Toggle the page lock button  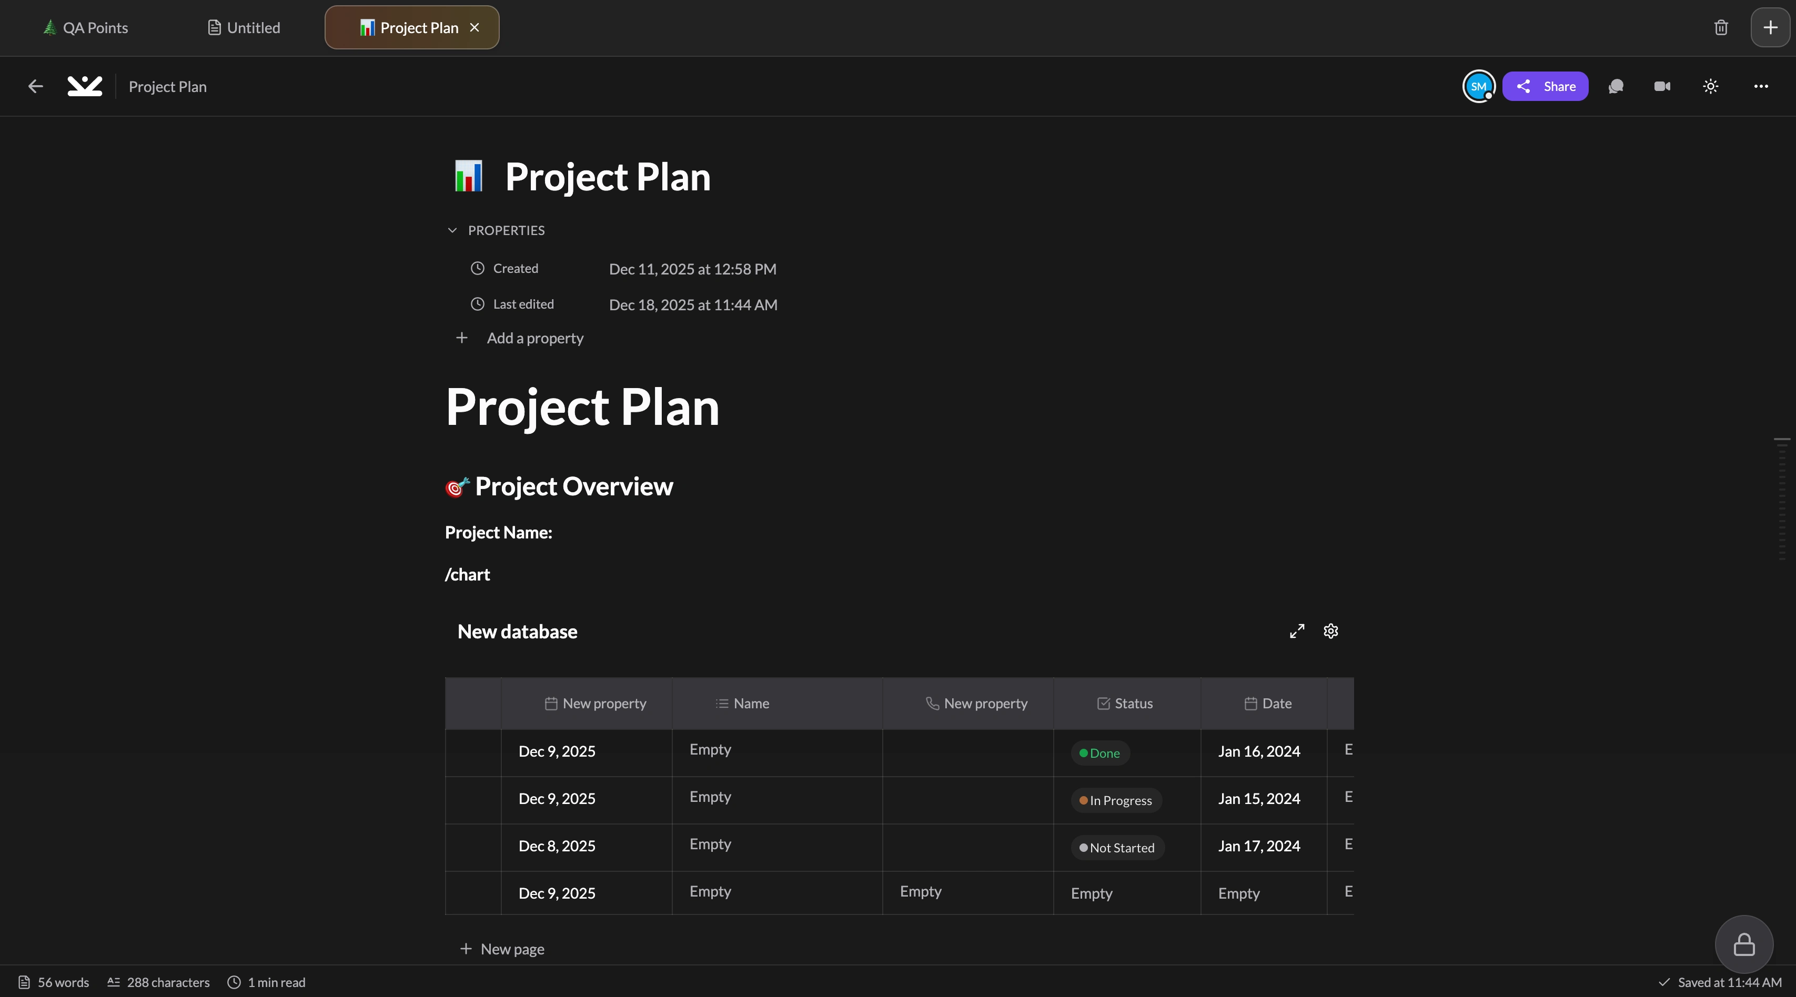click(x=1744, y=944)
